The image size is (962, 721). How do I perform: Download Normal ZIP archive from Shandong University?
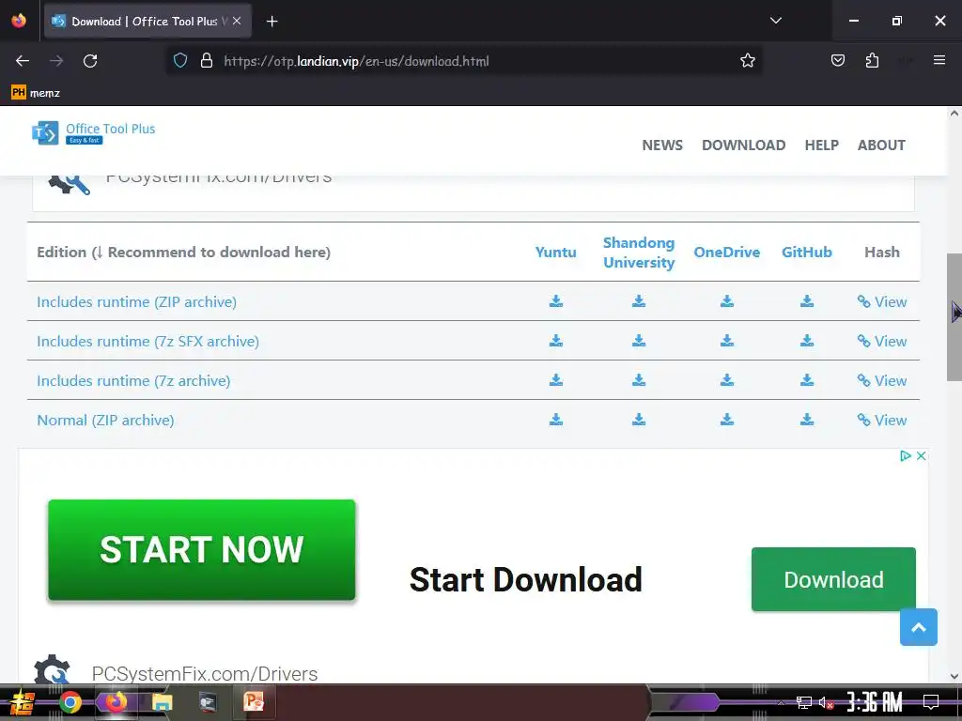639,420
